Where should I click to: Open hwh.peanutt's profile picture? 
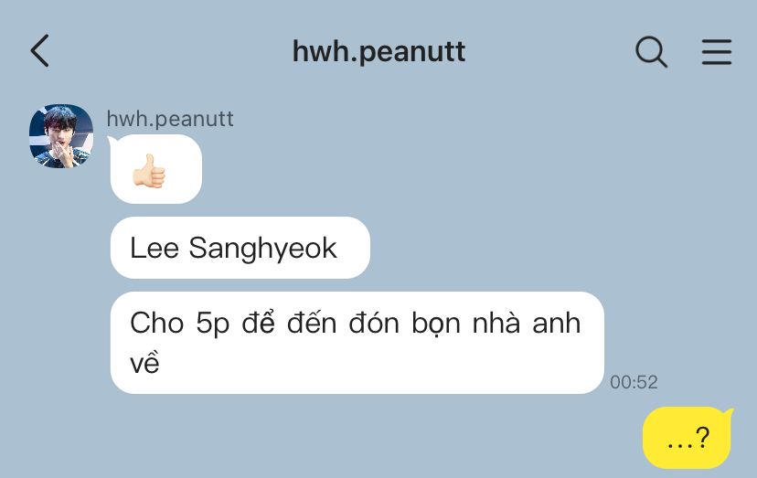pos(61,136)
